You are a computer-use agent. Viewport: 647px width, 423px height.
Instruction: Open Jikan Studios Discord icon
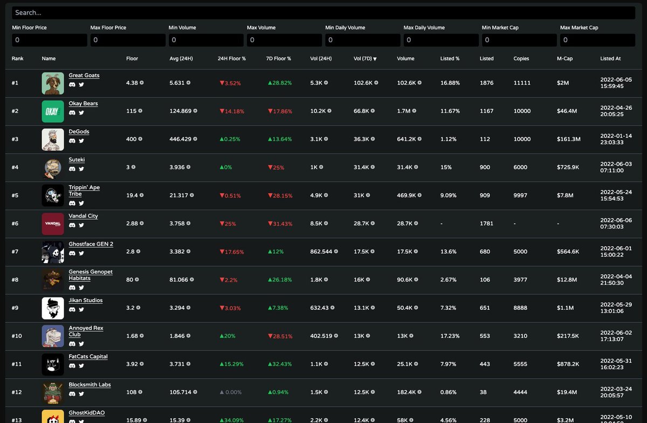click(72, 309)
